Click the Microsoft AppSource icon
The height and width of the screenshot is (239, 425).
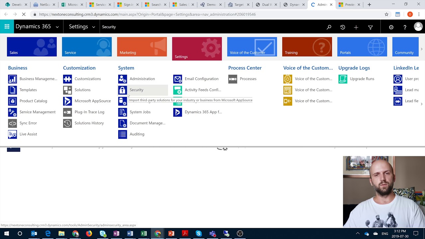tap(67, 101)
